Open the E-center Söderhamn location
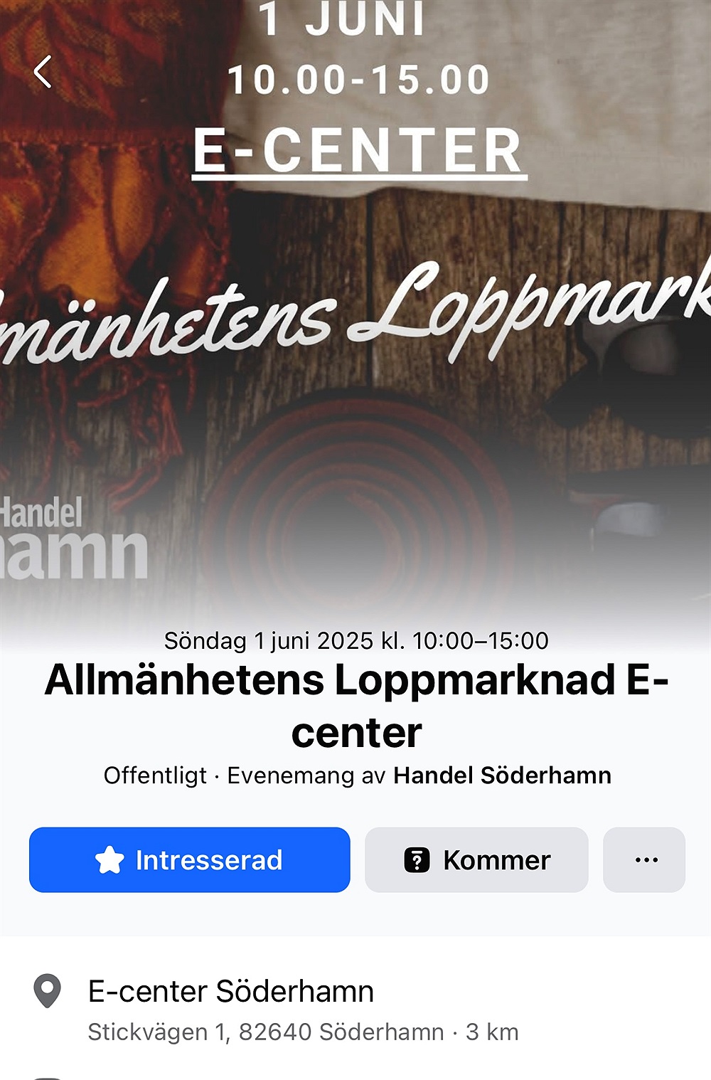Viewport: 711px width, 1080px height. [231, 991]
